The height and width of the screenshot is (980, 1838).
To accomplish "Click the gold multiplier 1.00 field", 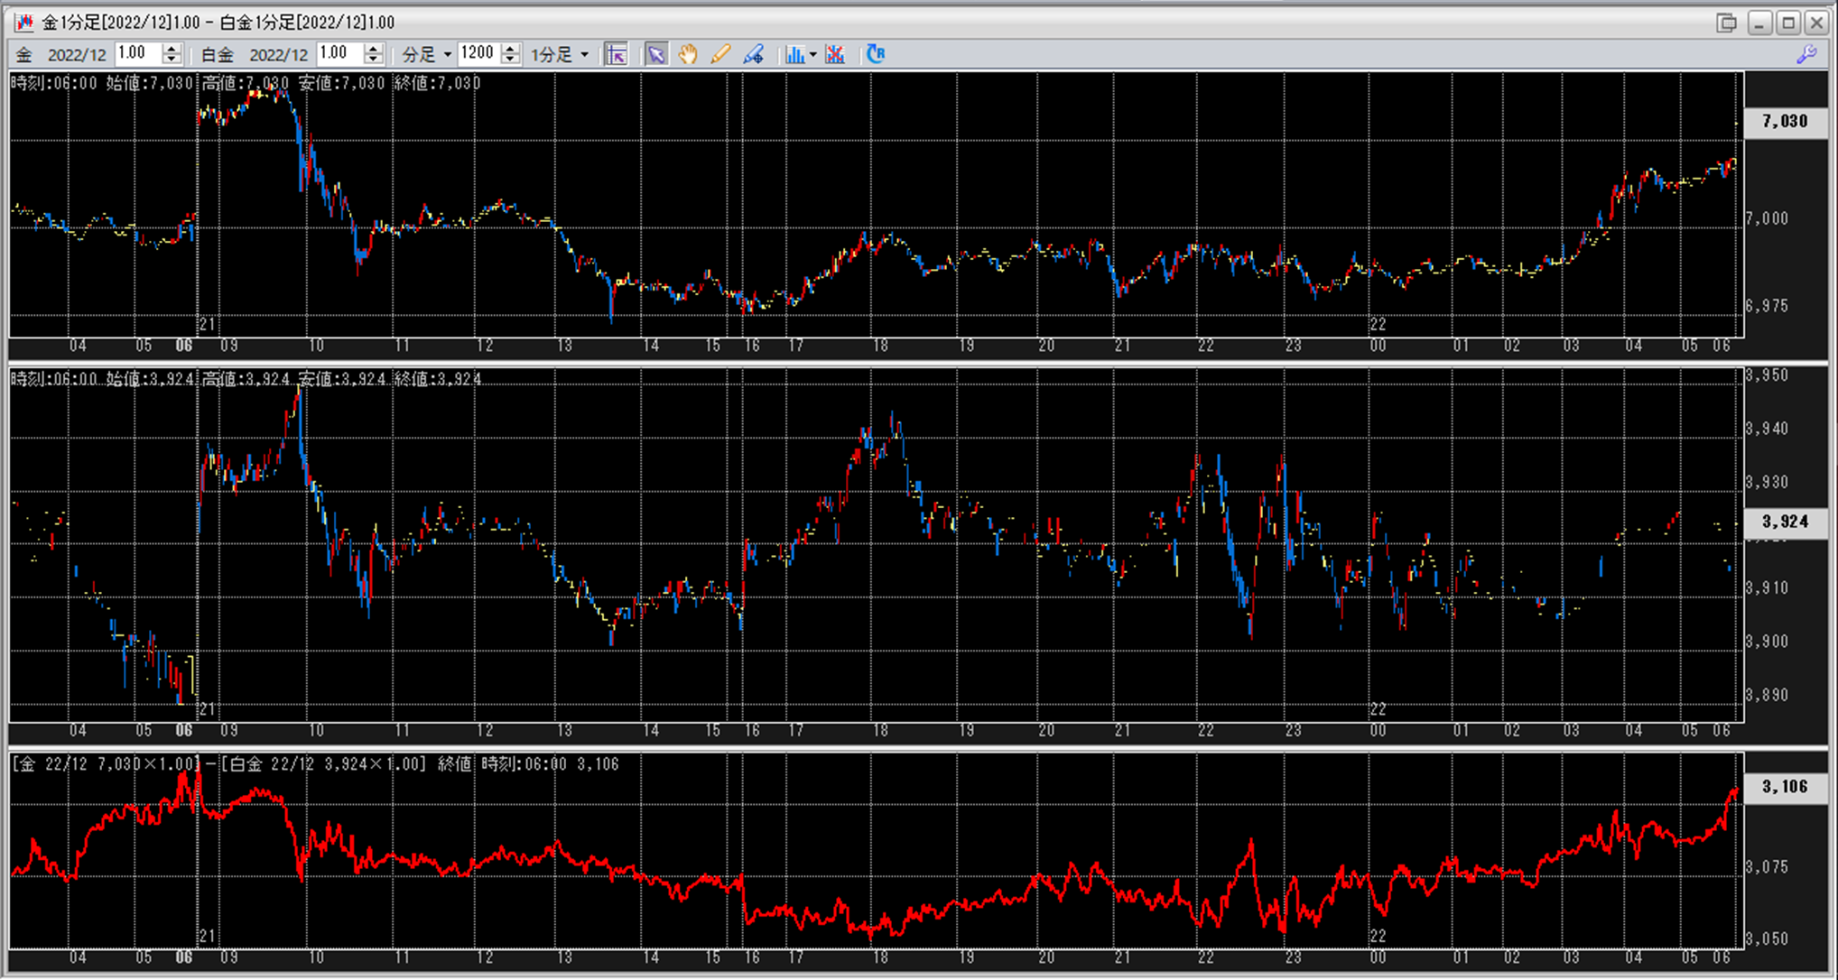I will [x=137, y=53].
